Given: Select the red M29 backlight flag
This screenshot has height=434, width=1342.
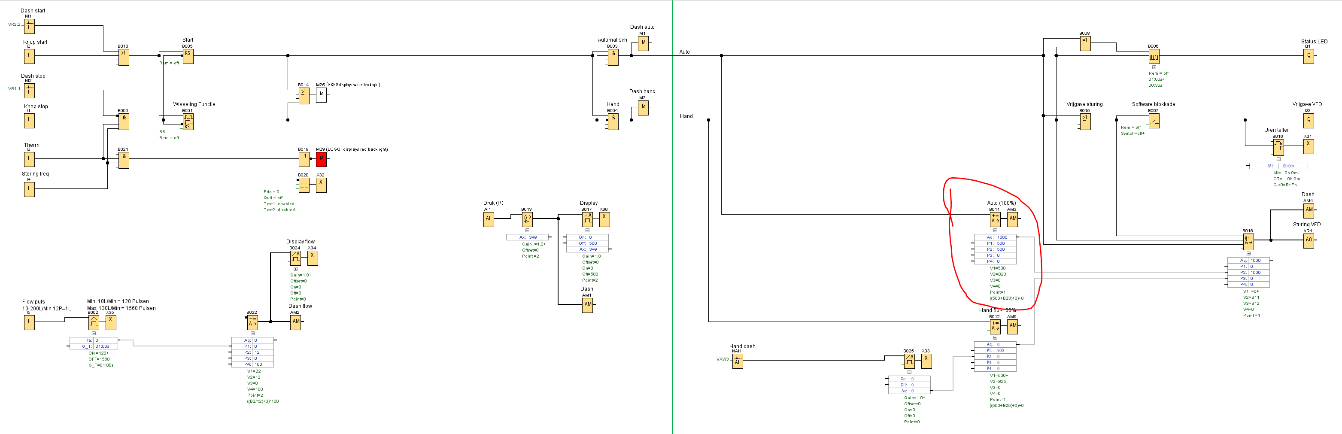Looking at the screenshot, I should coord(322,159).
